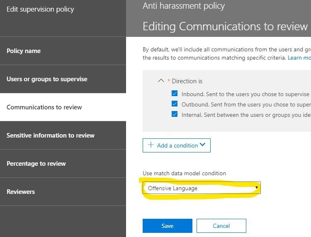Screen dimensions: 311x237
Task: Collapse the Direction is condition chevron
Action: (161, 81)
